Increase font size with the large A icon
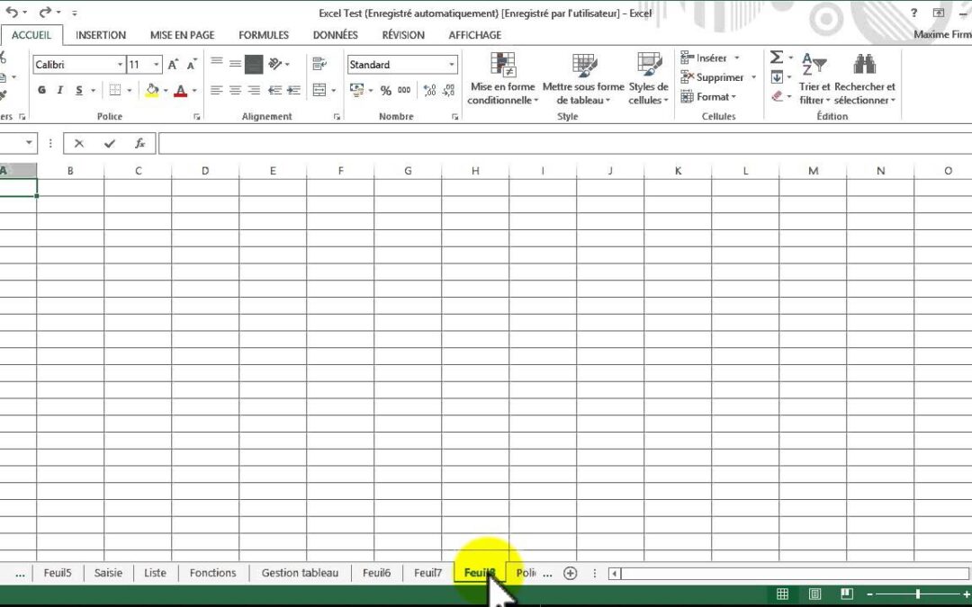Image resolution: width=972 pixels, height=607 pixels. coord(173,65)
